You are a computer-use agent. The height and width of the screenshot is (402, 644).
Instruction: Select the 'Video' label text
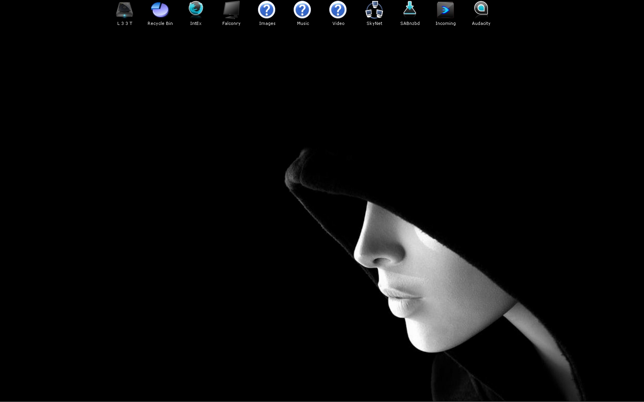click(x=338, y=23)
